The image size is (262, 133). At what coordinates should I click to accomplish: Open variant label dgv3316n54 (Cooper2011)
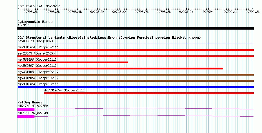click(x=38, y=84)
